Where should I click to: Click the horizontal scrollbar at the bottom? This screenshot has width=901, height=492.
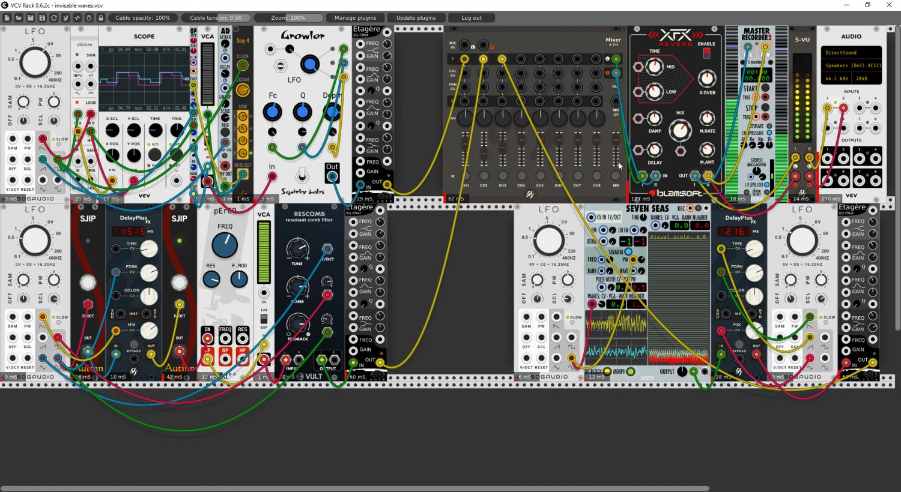[x=354, y=488]
